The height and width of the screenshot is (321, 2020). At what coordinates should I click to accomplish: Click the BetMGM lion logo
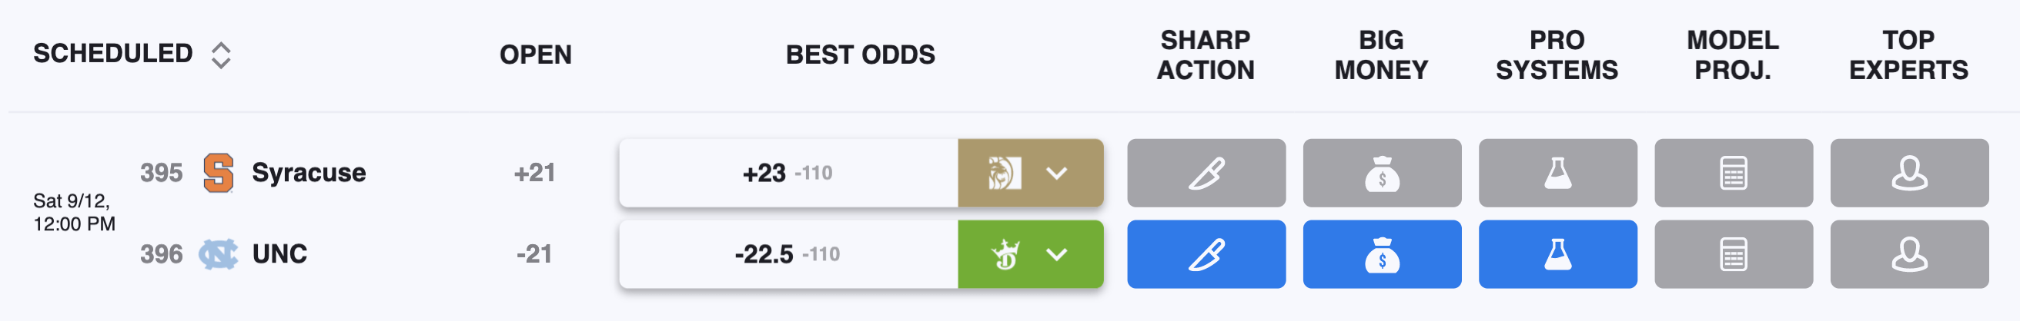(1004, 173)
